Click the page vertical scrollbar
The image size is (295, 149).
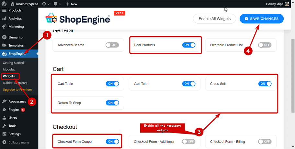click(x=293, y=75)
